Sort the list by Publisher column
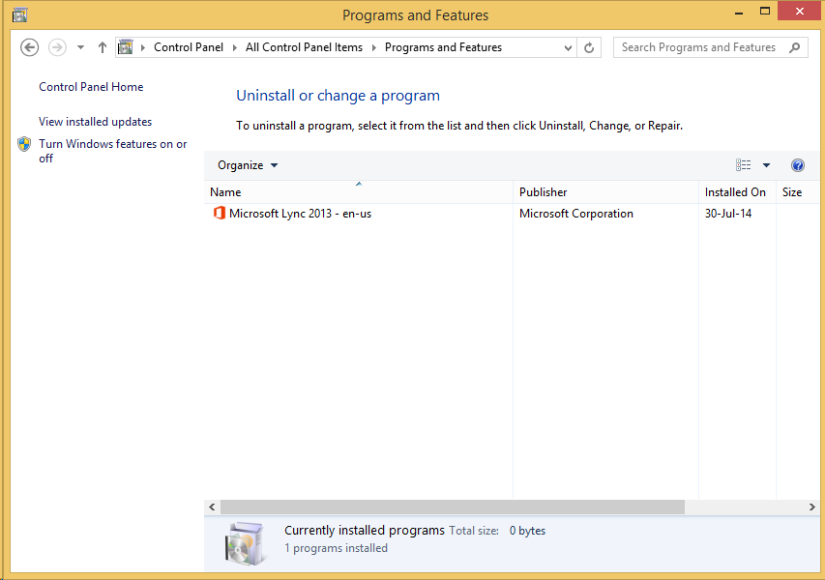Image resolution: width=825 pixels, height=580 pixels. coord(544,192)
